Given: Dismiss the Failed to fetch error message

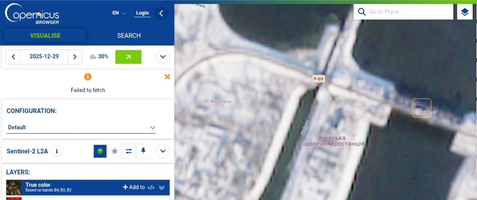Looking at the screenshot, I should [167, 77].
